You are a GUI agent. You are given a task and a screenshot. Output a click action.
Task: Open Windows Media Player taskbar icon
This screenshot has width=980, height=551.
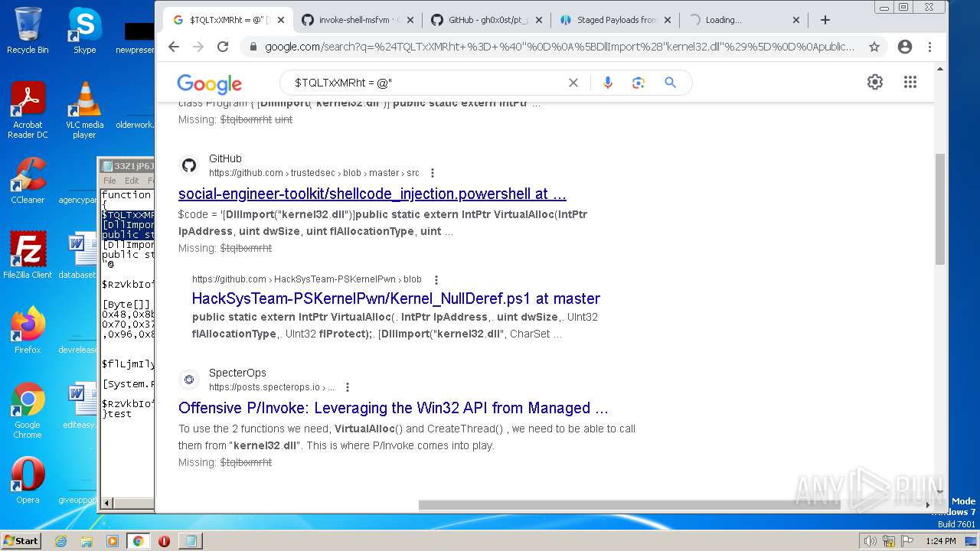pos(113,541)
